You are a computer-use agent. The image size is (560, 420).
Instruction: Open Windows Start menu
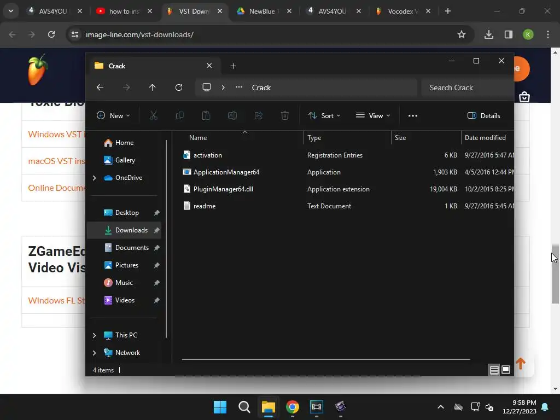220,407
